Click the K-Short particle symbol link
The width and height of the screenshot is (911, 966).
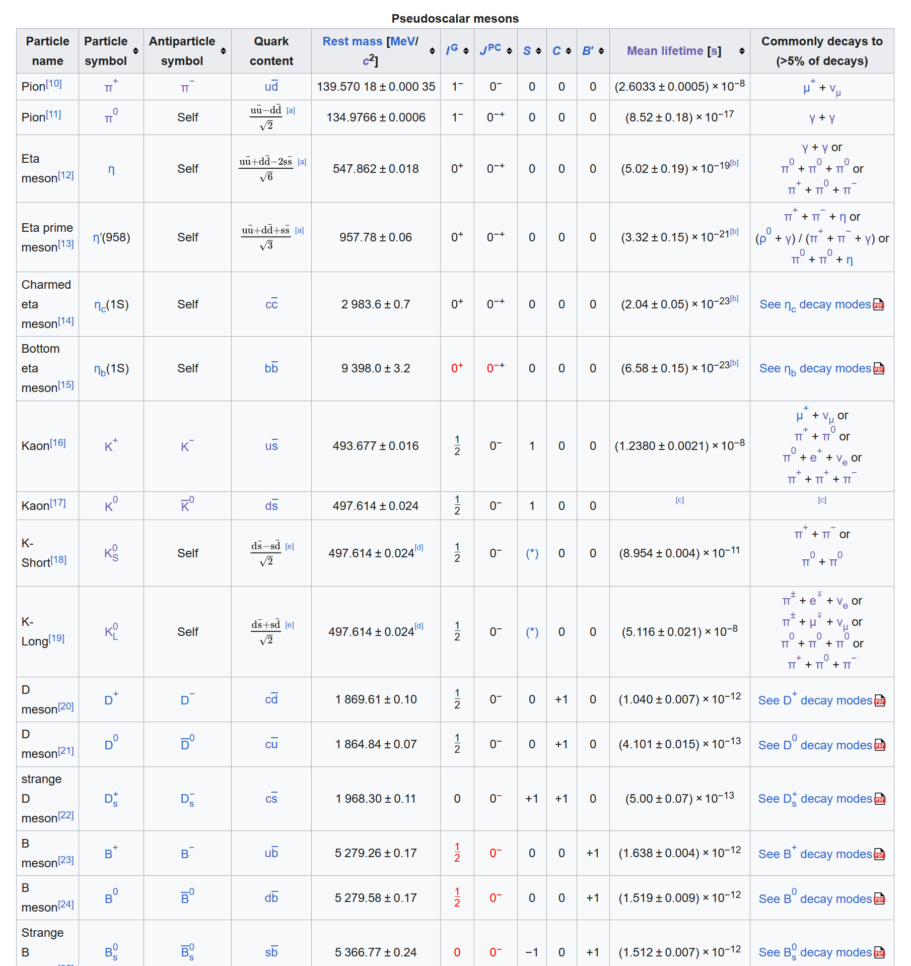(111, 553)
